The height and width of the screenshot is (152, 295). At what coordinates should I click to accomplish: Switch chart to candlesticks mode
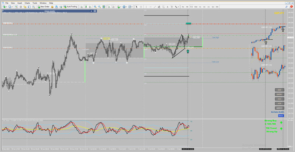pos(86,7)
